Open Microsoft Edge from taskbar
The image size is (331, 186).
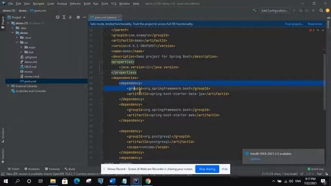point(77,181)
